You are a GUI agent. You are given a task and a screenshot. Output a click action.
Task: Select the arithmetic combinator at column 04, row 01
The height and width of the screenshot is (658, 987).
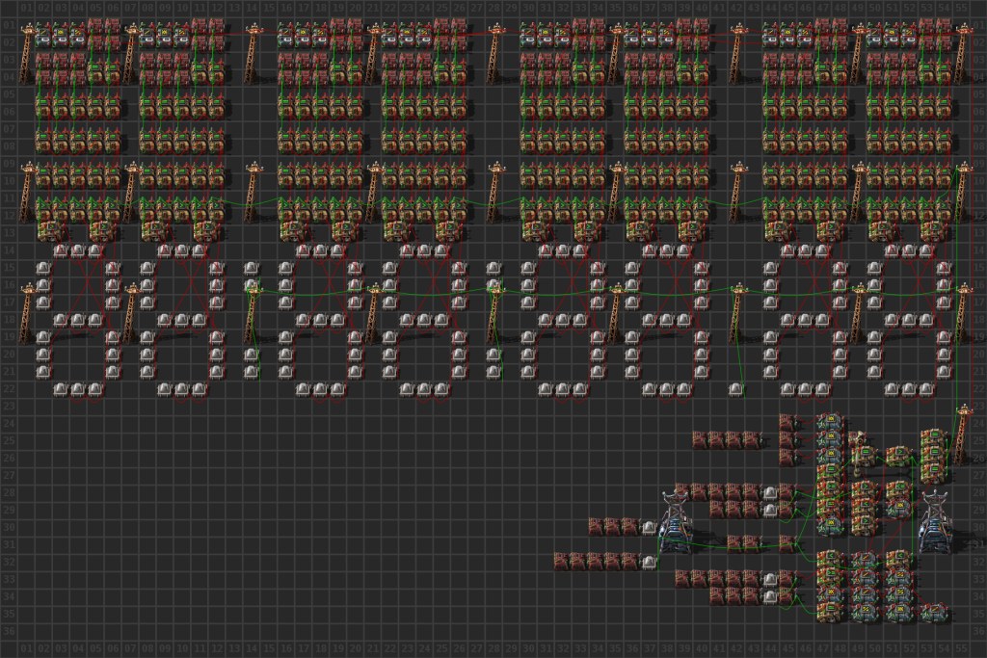[77, 34]
